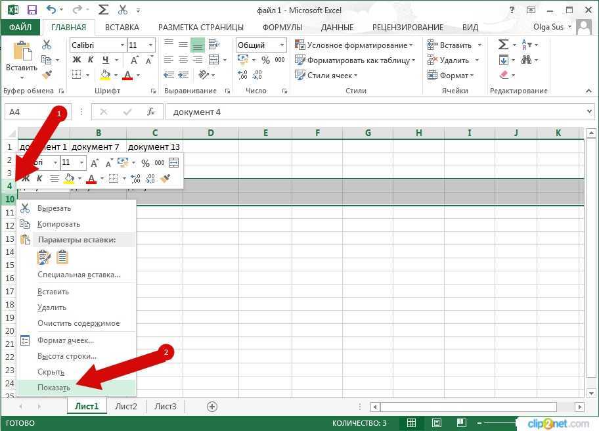Apply percent style in the ribbon
Image resolution: width=599 pixels, height=431 pixels.
pos(265,60)
